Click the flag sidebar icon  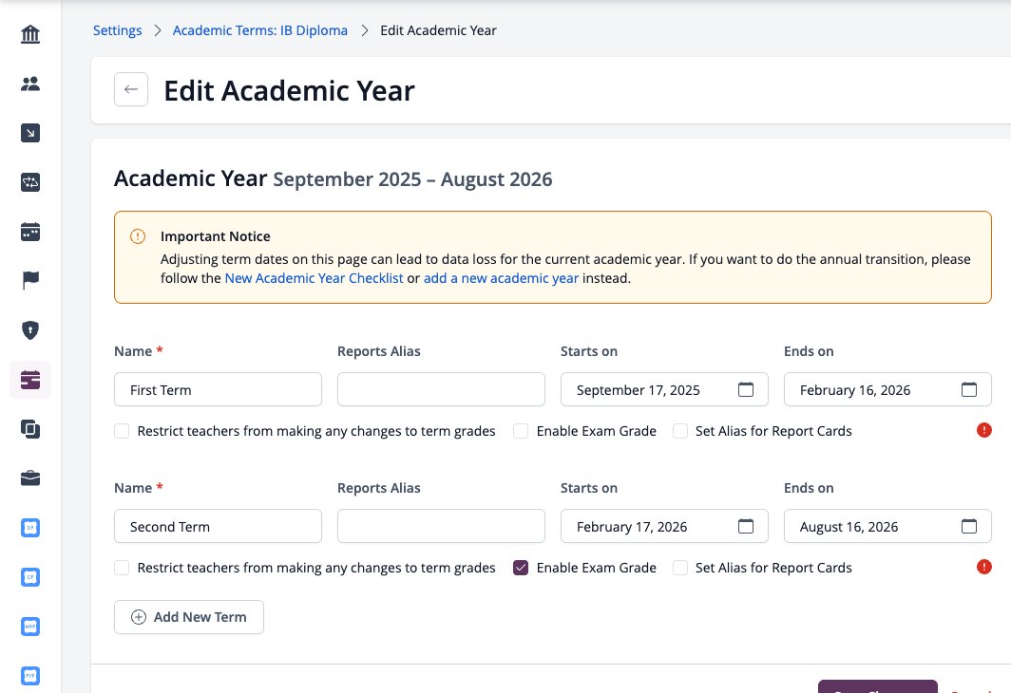point(30,281)
